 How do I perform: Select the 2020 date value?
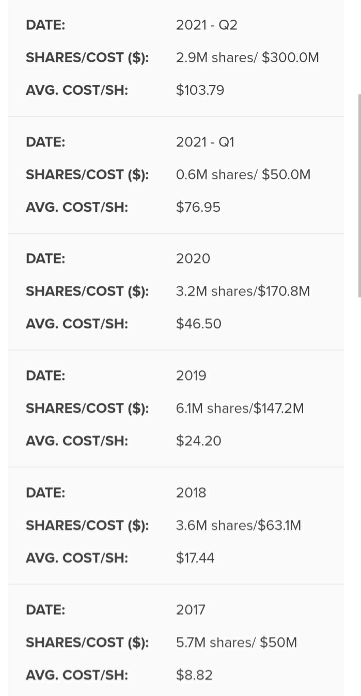193,258
